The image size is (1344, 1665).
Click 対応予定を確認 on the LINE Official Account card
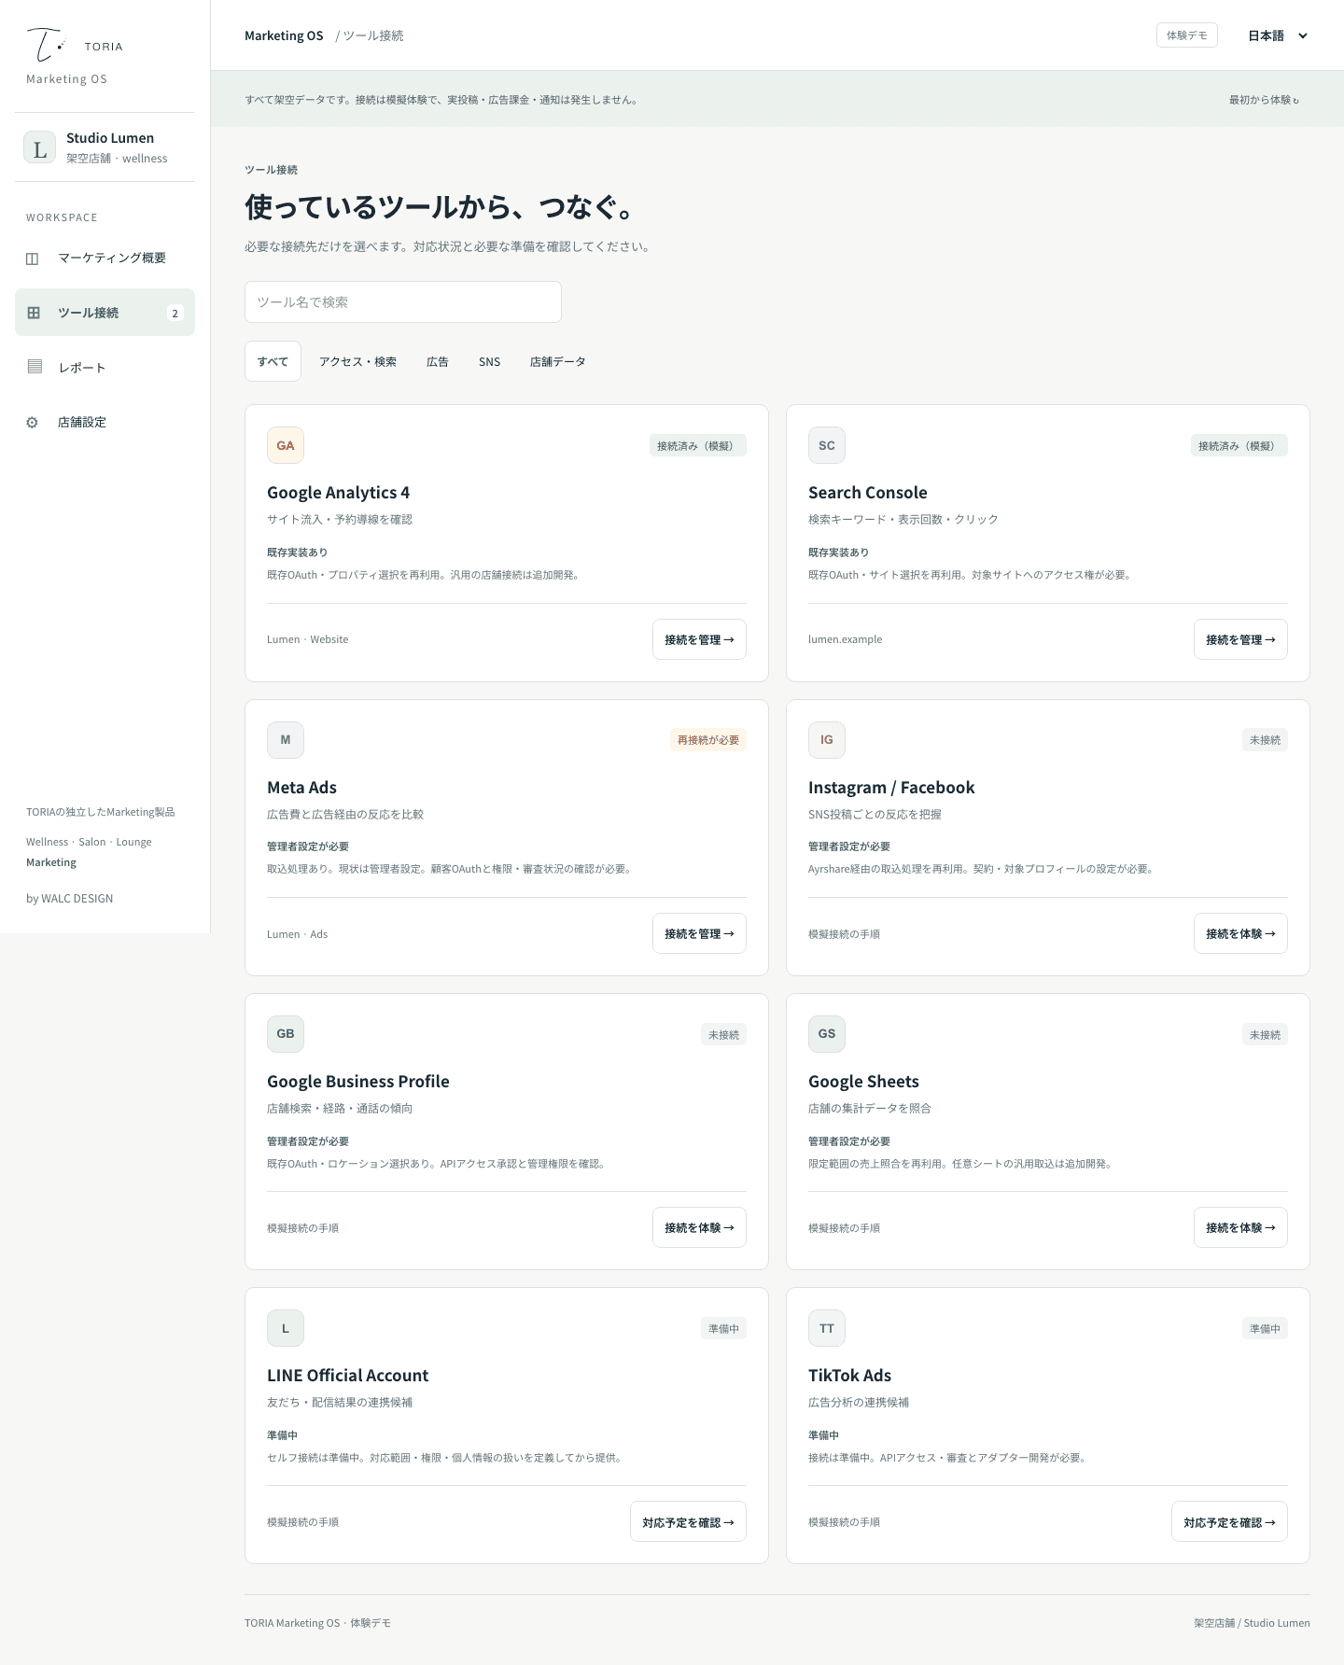coord(688,1521)
